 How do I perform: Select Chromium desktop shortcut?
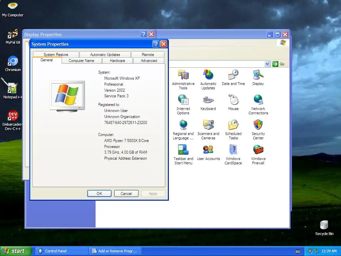(13, 64)
